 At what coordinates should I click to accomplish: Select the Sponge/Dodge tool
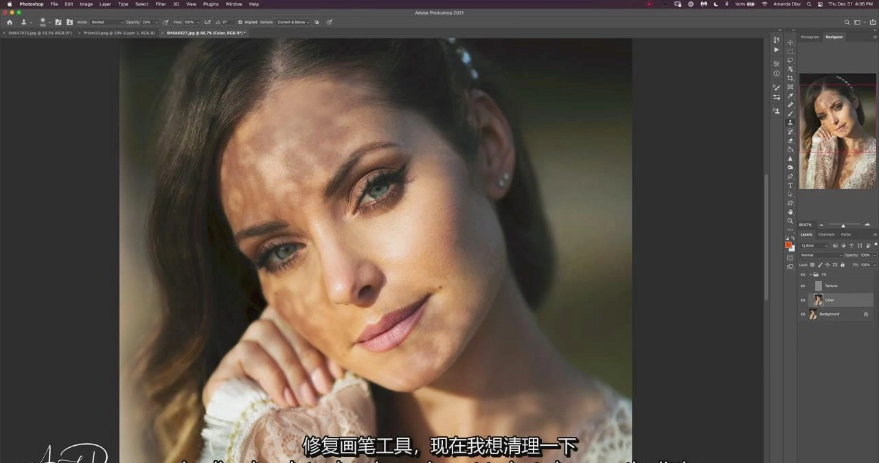click(790, 167)
